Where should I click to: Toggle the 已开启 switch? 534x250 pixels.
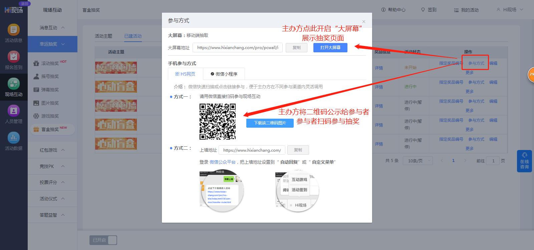pyautogui.click(x=103, y=240)
